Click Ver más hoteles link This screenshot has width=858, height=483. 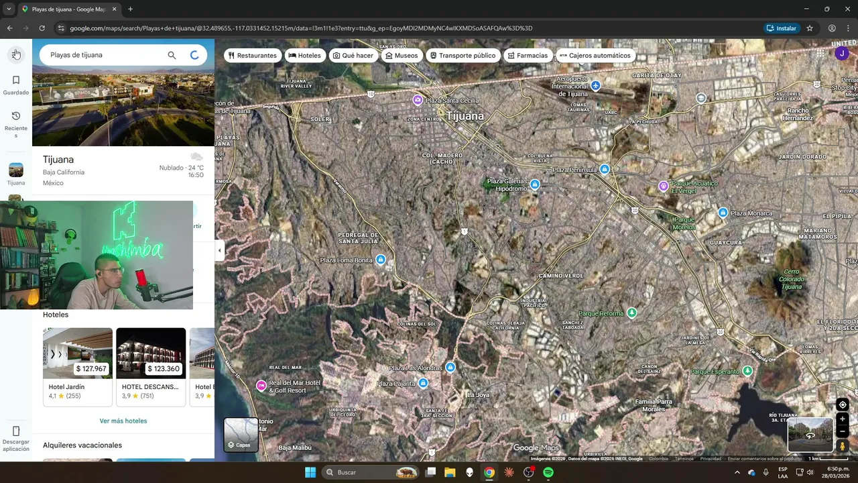coord(123,421)
